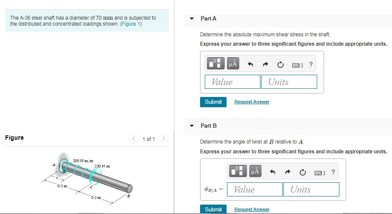Viewport: 392px width, 214px height.
Task: Undo last entry in Part B
Action: (x=272, y=172)
